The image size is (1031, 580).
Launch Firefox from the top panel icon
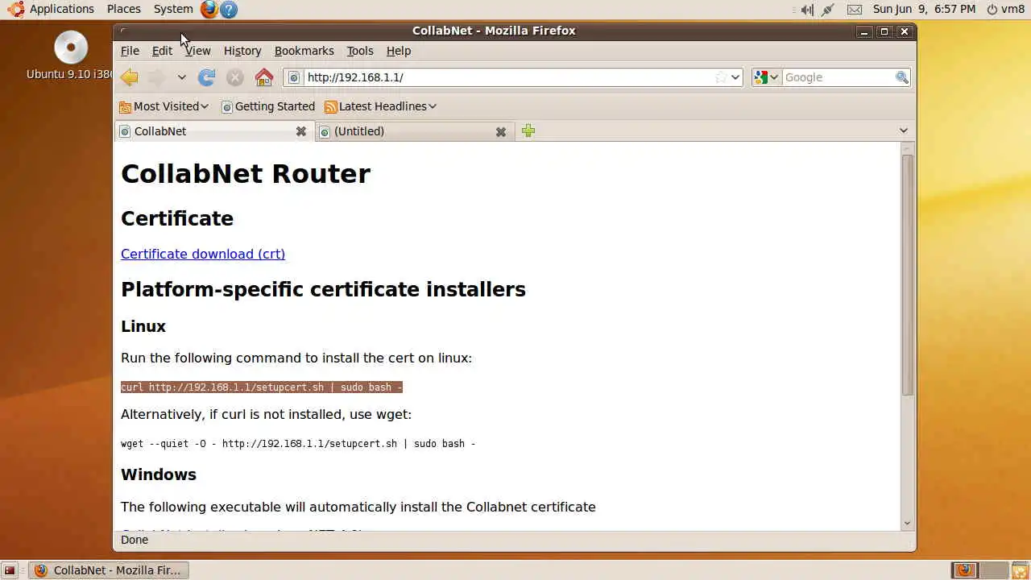pyautogui.click(x=209, y=9)
